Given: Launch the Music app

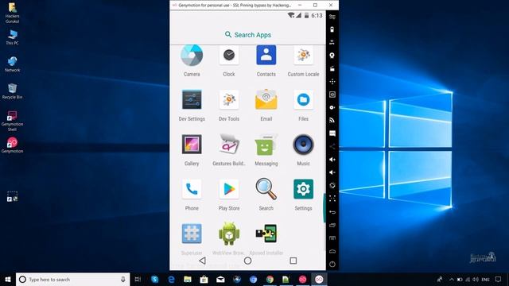Looking at the screenshot, I should pos(303,145).
